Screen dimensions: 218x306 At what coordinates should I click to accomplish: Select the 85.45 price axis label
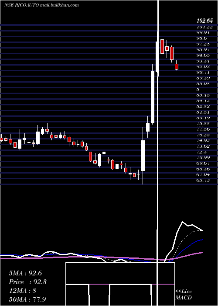coord(204,95)
